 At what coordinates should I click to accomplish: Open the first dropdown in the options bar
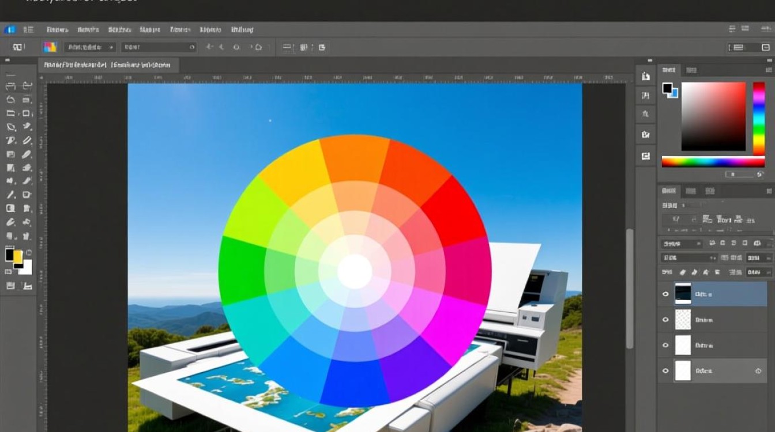(x=90, y=47)
